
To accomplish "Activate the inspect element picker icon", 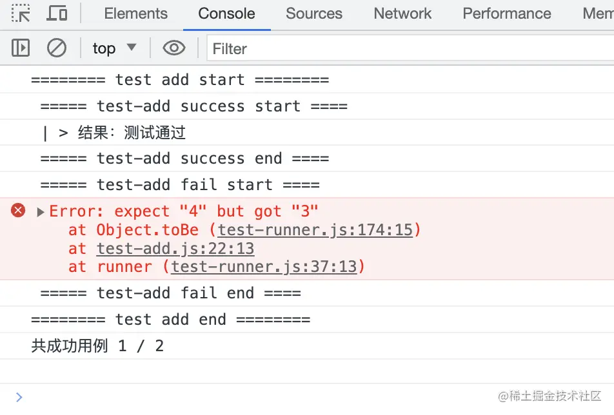I will point(21,14).
